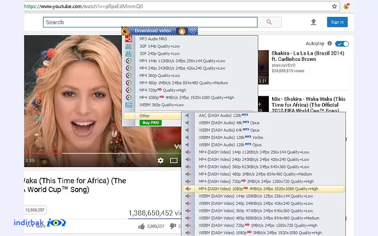Click the green Buy PRO button
This screenshot has width=378, height=236.
pos(150,123)
